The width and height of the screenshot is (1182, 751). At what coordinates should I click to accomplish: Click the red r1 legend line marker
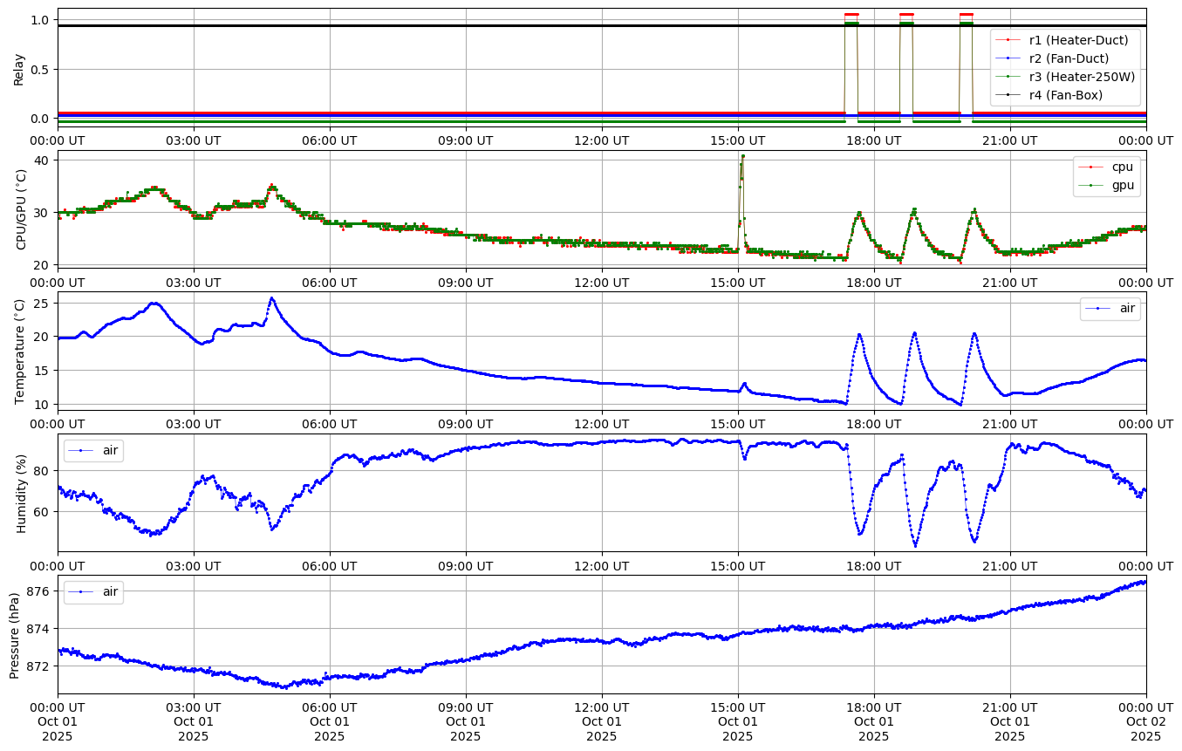pyautogui.click(x=1008, y=40)
